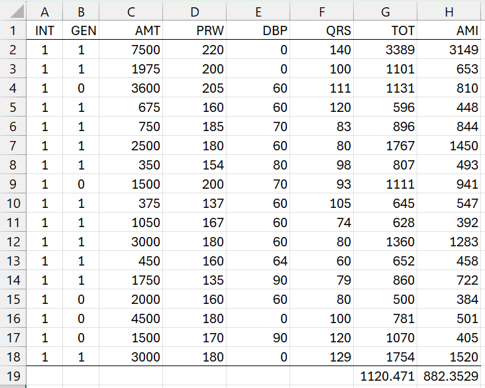This screenshot has width=485, height=388.
Task: Select column E header
Action: 258,11
